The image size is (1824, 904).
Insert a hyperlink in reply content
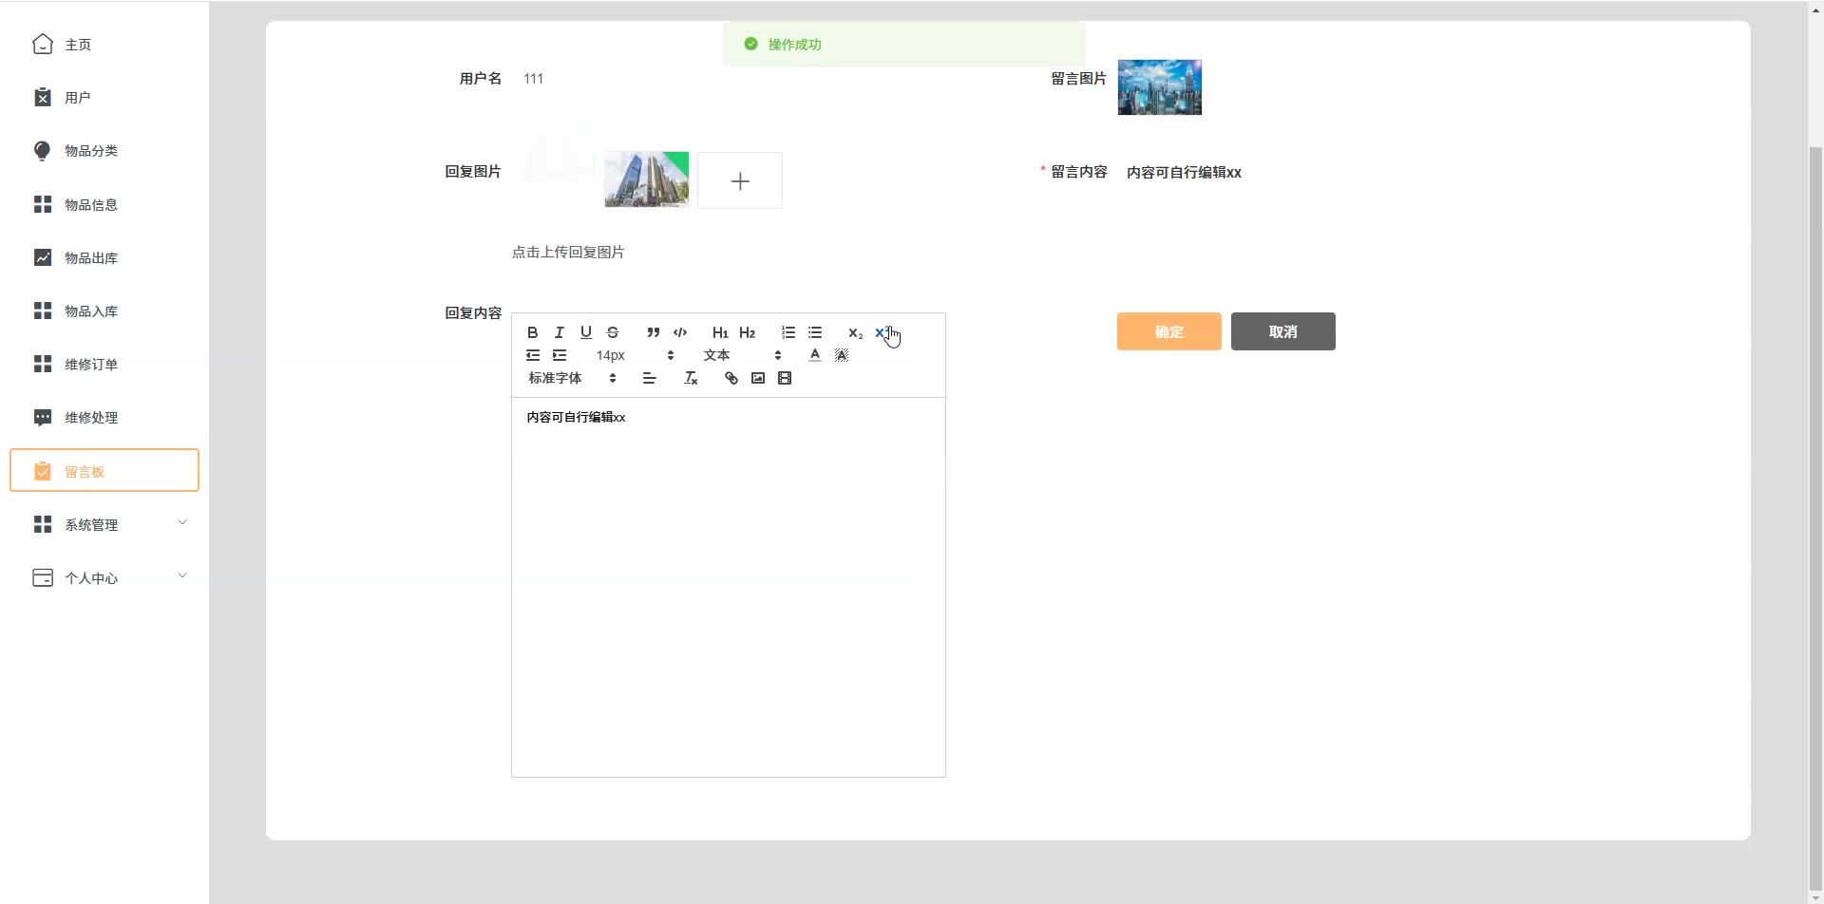[x=731, y=378]
